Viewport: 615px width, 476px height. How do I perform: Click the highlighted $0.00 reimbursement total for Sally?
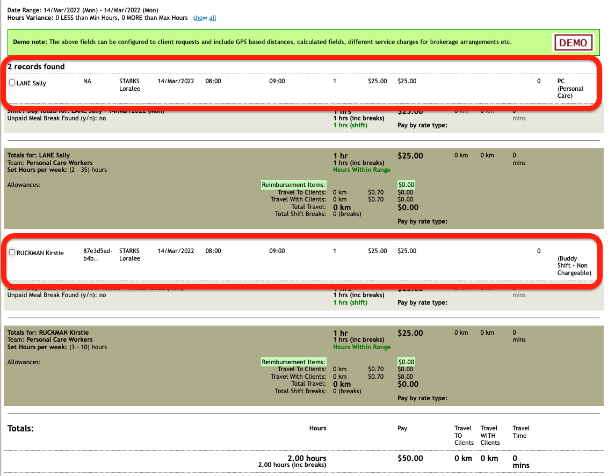pos(406,184)
